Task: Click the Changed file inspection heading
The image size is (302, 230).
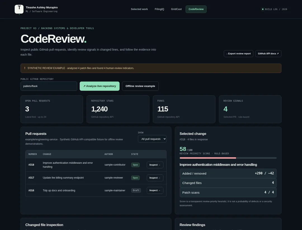Action: [x=44, y=225]
